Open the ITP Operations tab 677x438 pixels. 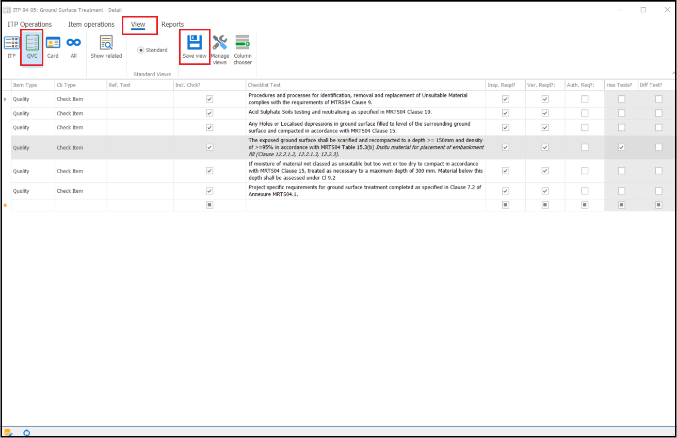tap(29, 24)
